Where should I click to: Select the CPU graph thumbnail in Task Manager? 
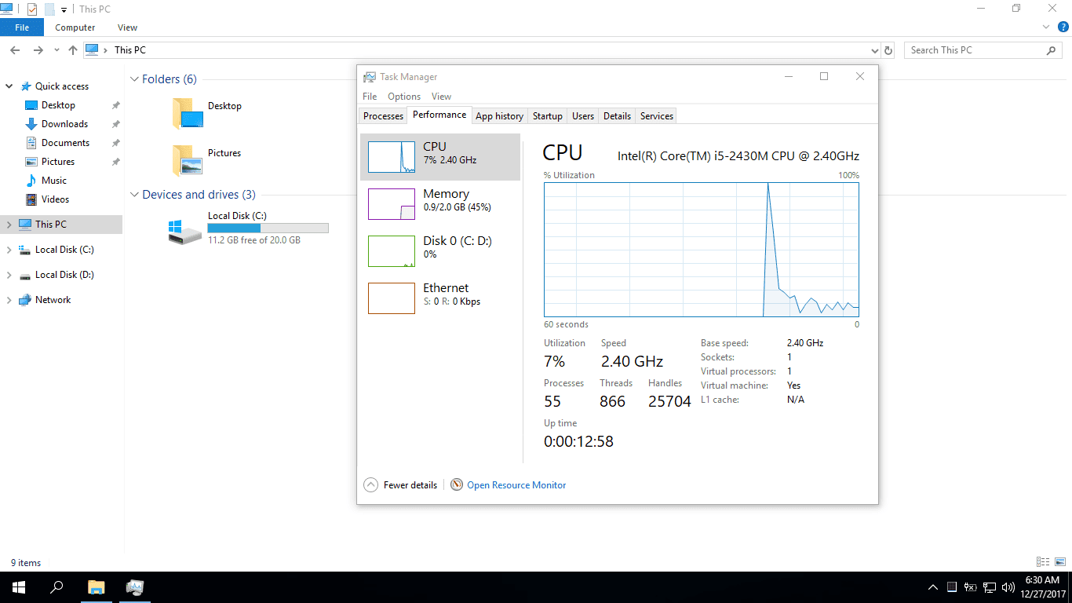tap(392, 157)
